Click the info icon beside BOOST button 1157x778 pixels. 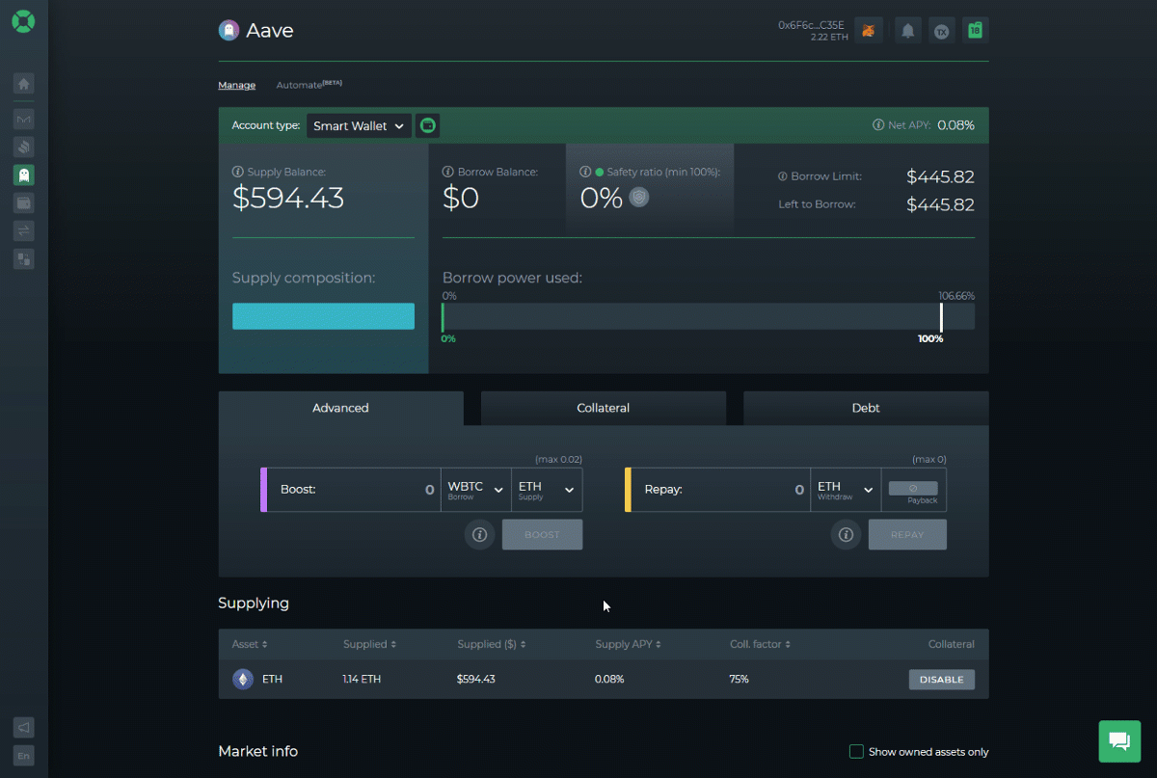point(480,534)
